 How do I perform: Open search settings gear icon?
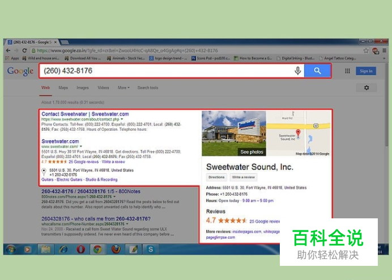click(367, 88)
